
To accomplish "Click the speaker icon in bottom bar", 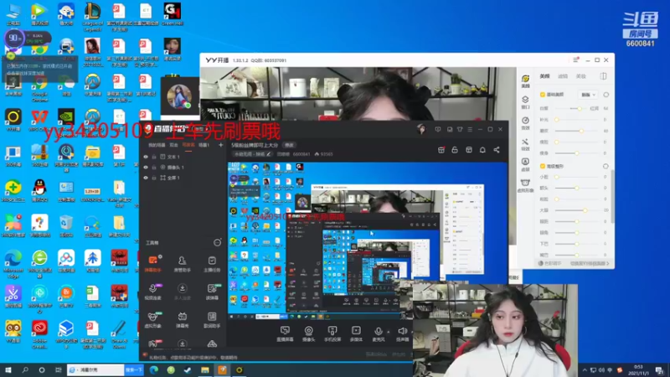I will pos(402,331).
